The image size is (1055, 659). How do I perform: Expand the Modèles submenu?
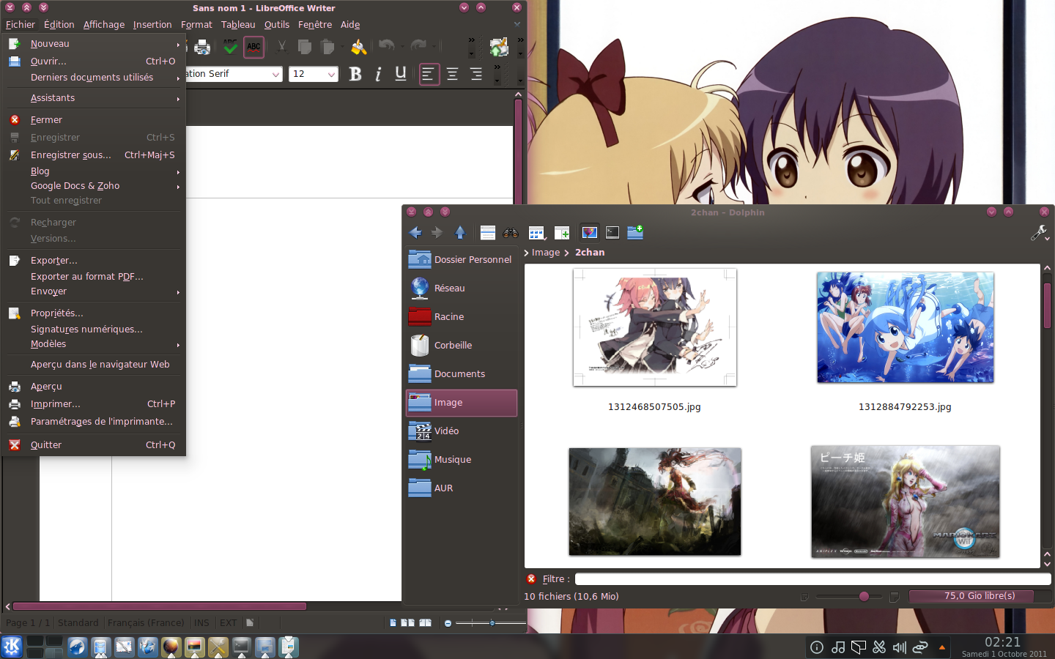tap(95, 344)
